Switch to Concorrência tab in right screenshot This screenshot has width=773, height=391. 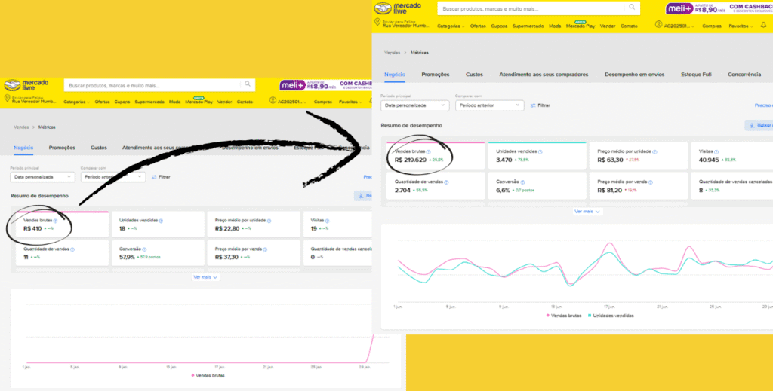(x=743, y=75)
